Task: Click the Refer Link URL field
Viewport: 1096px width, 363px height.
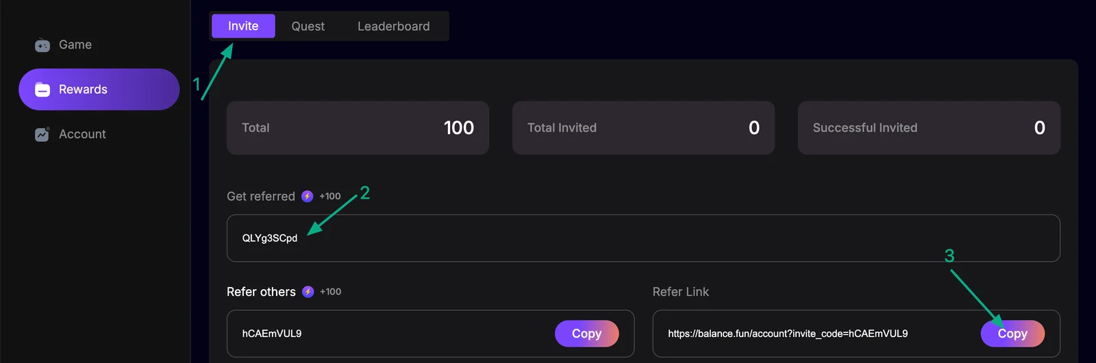Action: point(856,334)
